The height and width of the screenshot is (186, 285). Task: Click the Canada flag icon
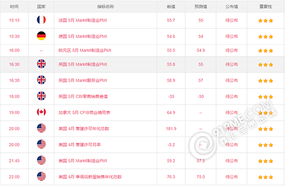41,112
